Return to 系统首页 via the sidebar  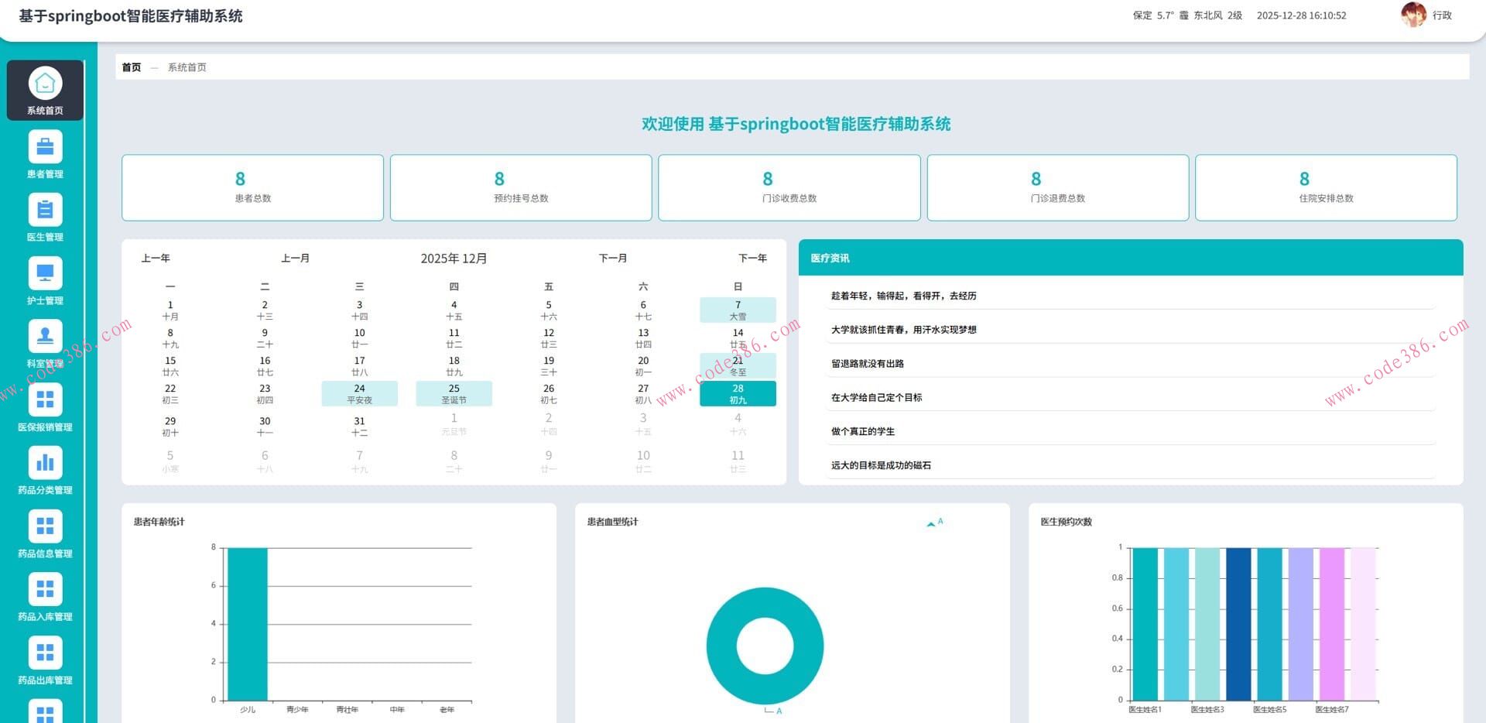point(44,91)
